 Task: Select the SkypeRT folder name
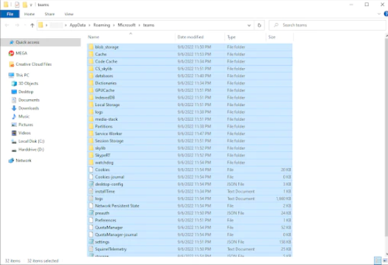pyautogui.click(x=103, y=155)
